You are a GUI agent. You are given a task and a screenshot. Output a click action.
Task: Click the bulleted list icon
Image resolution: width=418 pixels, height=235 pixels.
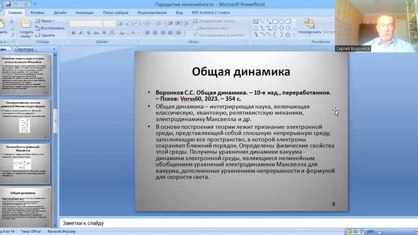coord(148,23)
